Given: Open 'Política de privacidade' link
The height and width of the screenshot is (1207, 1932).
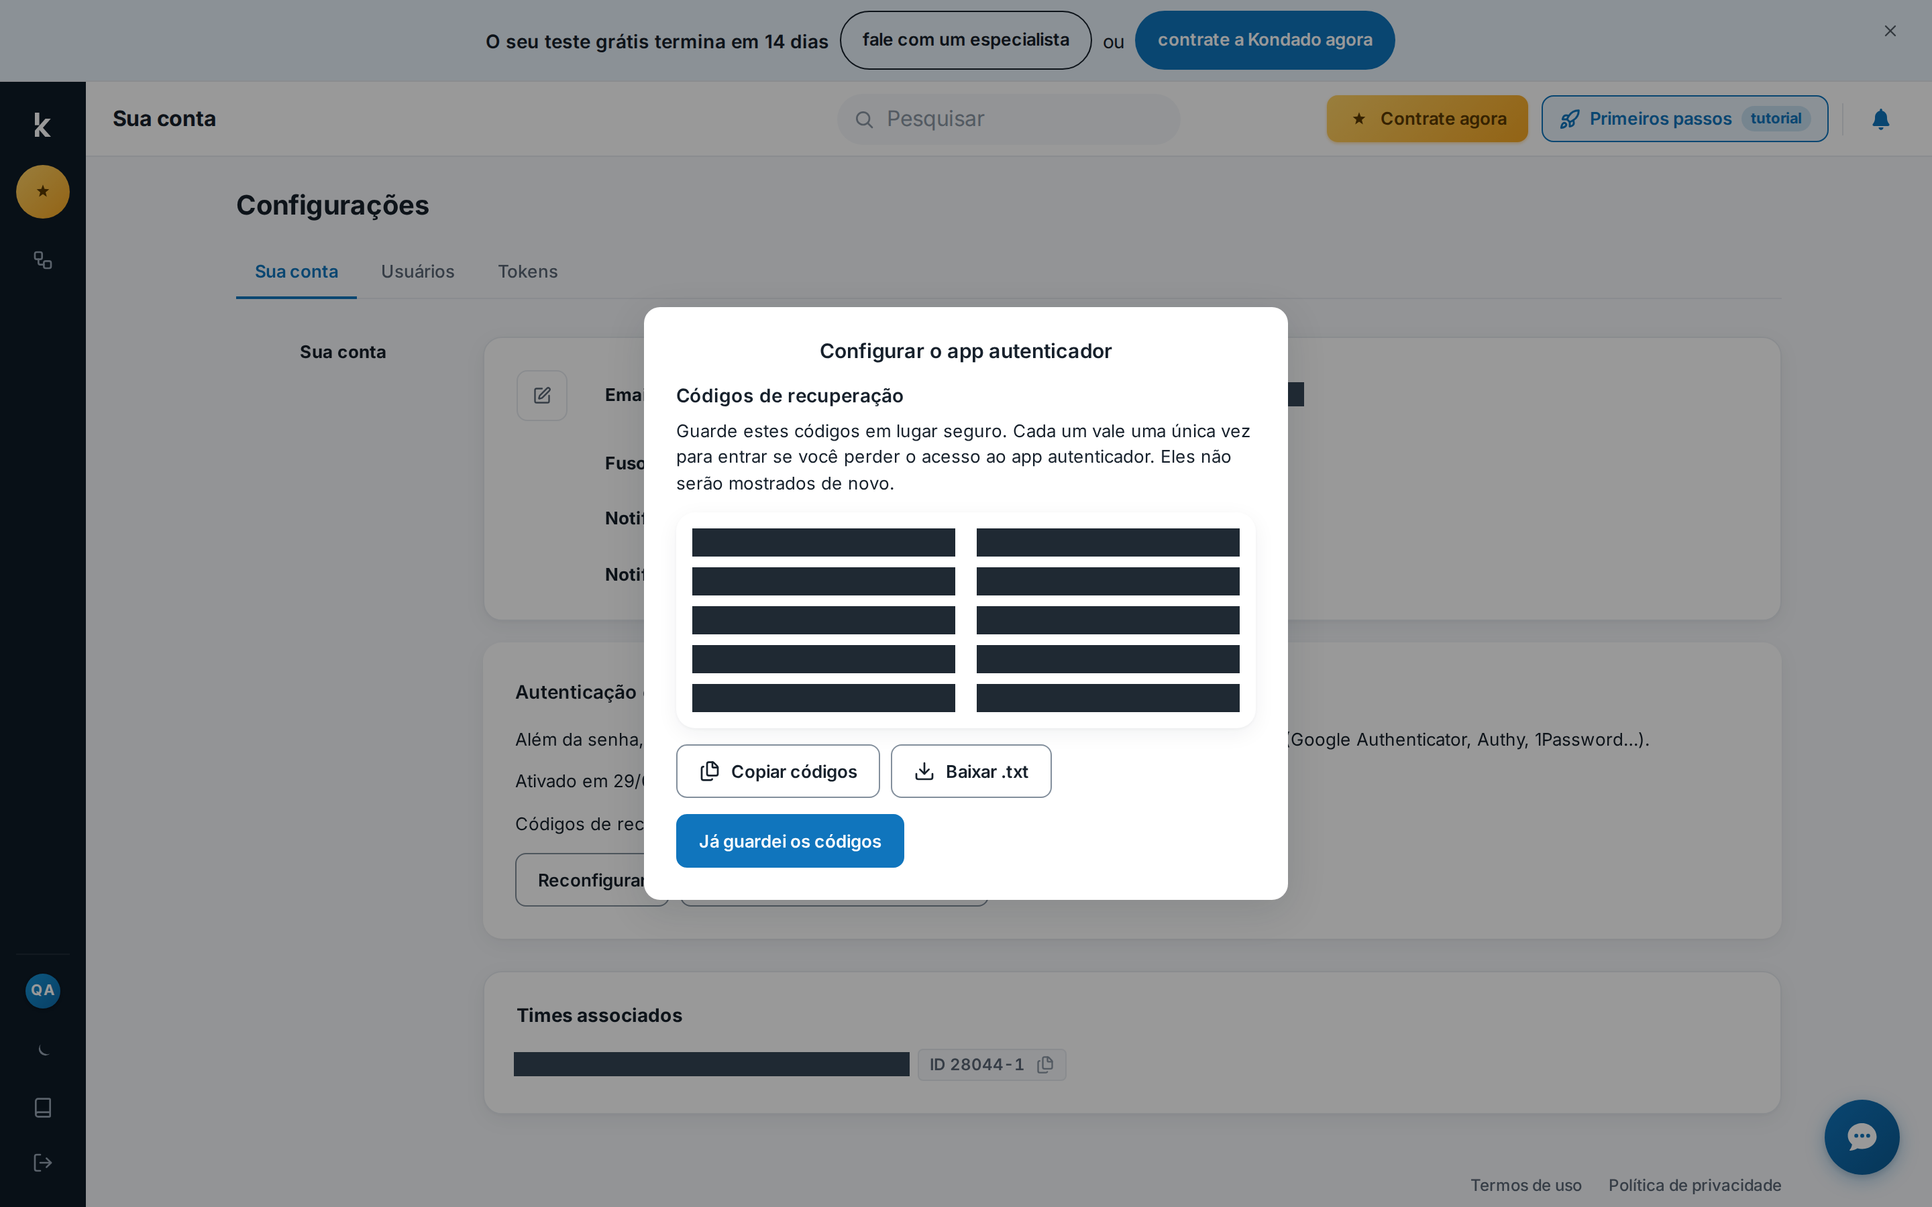Looking at the screenshot, I should (x=1695, y=1185).
